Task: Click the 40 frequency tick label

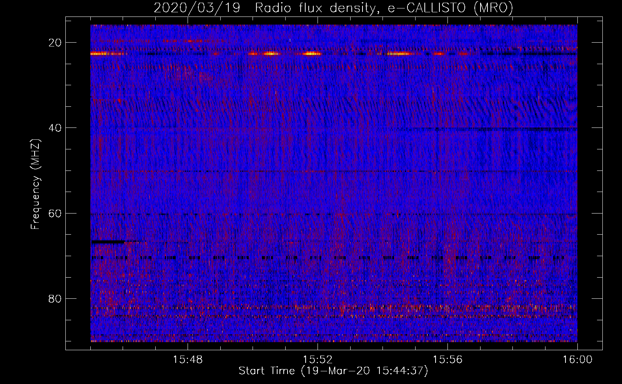Action: point(55,128)
